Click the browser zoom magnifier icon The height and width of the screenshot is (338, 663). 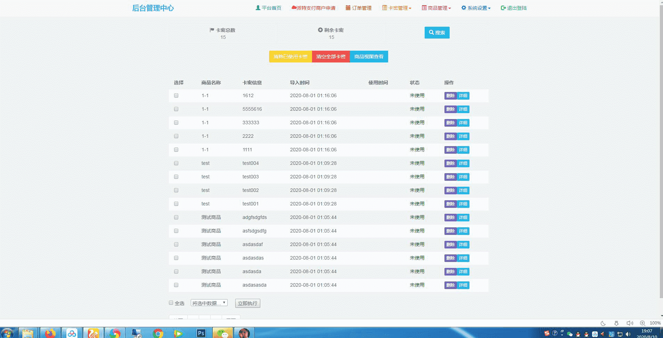pos(642,323)
